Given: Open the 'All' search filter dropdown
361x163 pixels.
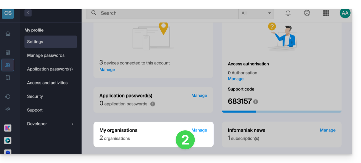Looking at the screenshot, I should (256, 13).
